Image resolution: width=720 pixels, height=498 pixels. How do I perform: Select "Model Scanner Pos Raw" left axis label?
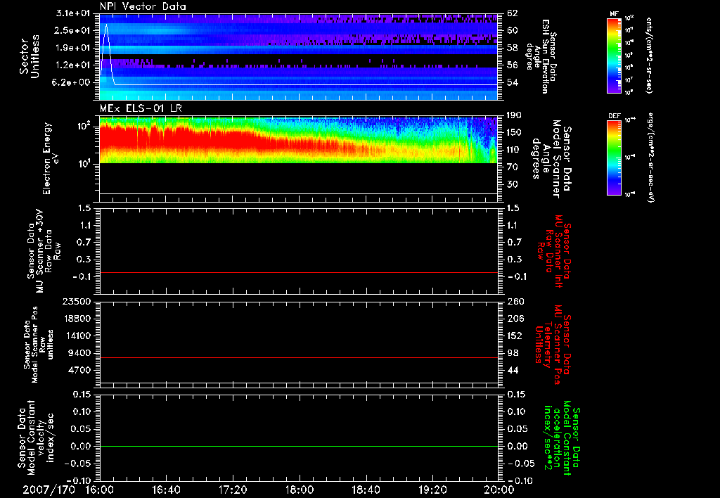pos(39,345)
